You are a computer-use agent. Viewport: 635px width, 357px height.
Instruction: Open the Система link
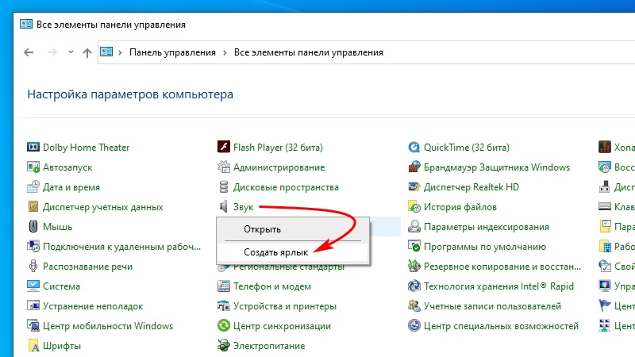click(62, 286)
